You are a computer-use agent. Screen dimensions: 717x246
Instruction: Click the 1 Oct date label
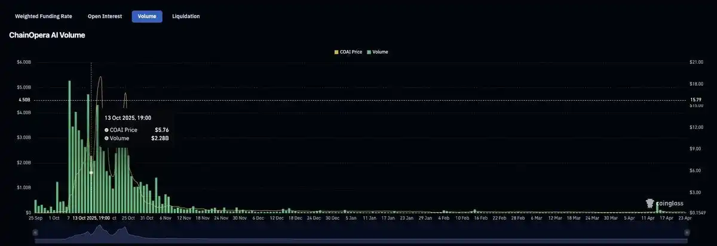[x=54, y=218]
